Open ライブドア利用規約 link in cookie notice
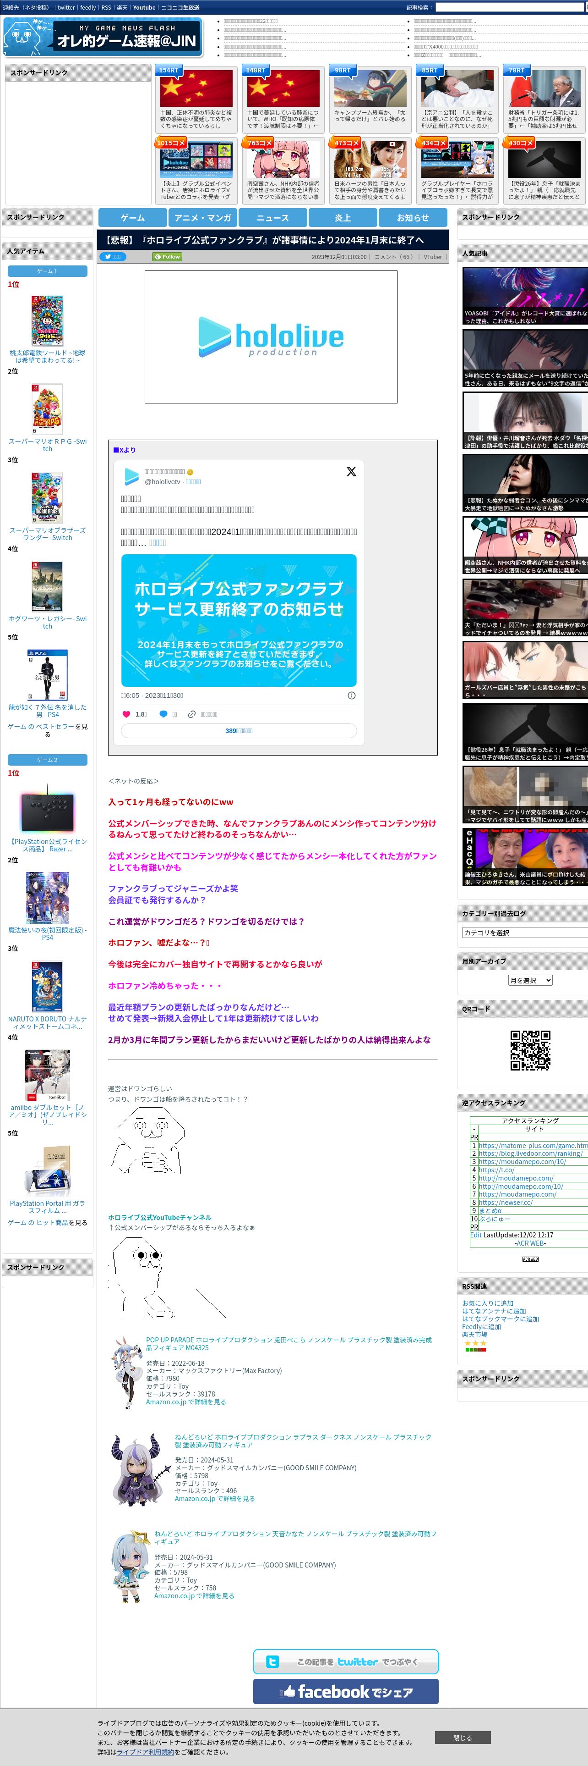Screen dimensions: 588x1766 pyautogui.click(x=145, y=1752)
